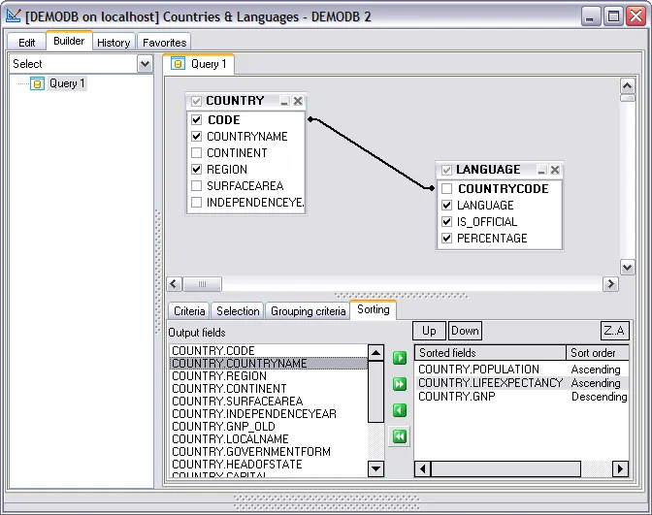Click the green double-arrow add all fields icon
This screenshot has width=652, height=515.
[x=399, y=384]
